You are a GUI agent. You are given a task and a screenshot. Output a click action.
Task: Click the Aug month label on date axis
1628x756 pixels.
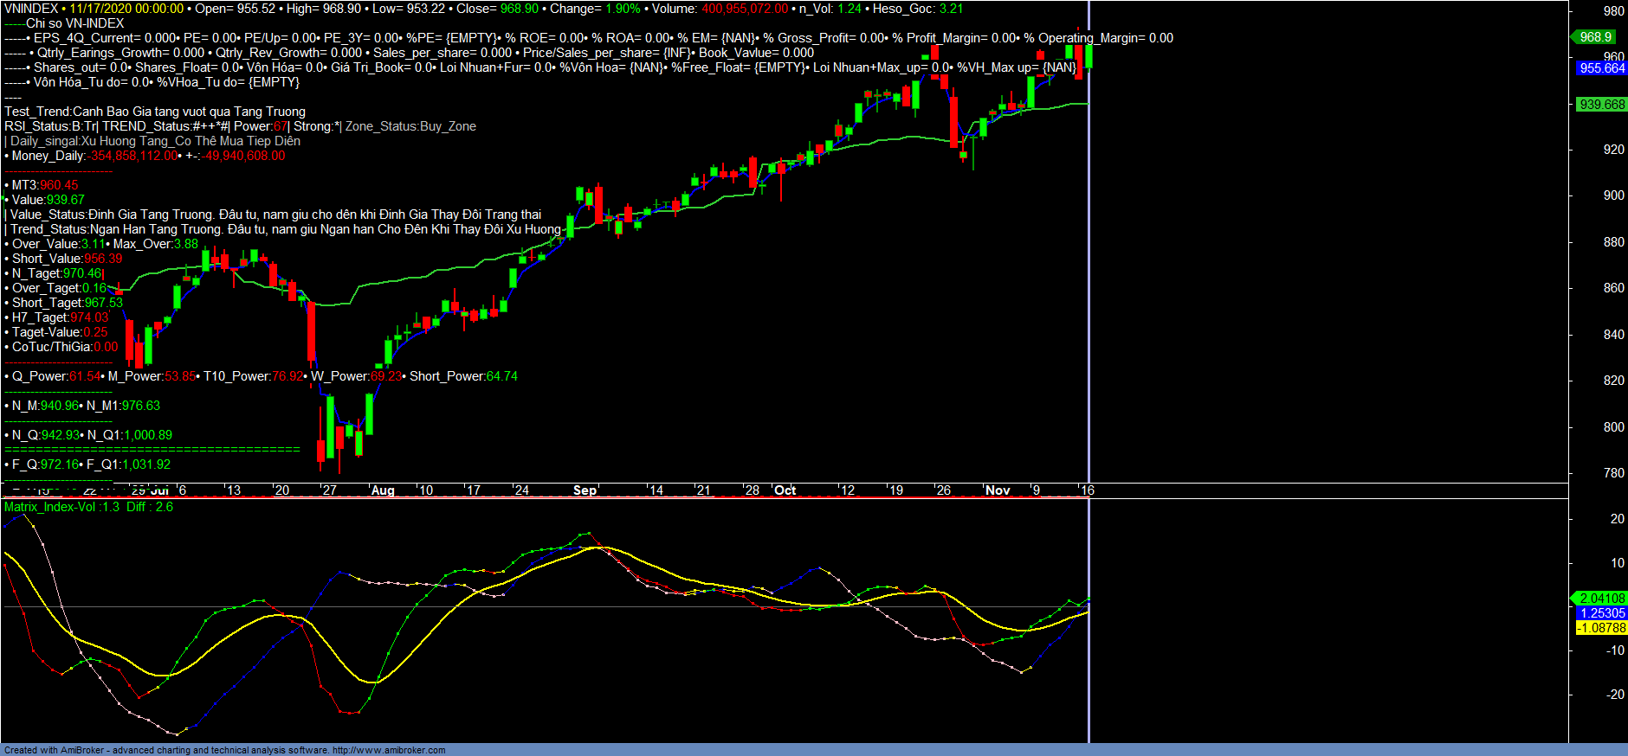tap(383, 490)
